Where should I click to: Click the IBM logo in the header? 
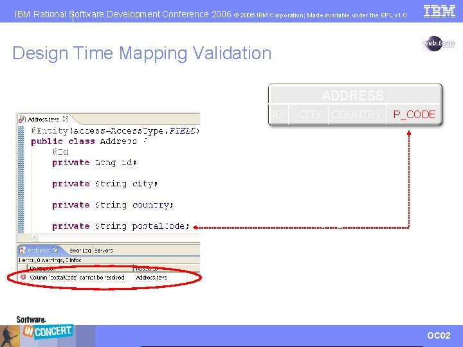pos(439,11)
